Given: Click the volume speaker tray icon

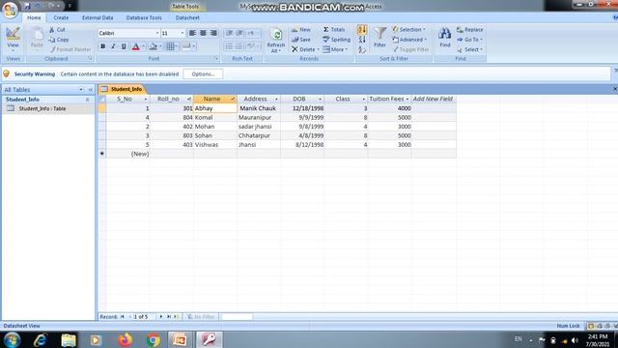Looking at the screenshot, I should [575, 340].
